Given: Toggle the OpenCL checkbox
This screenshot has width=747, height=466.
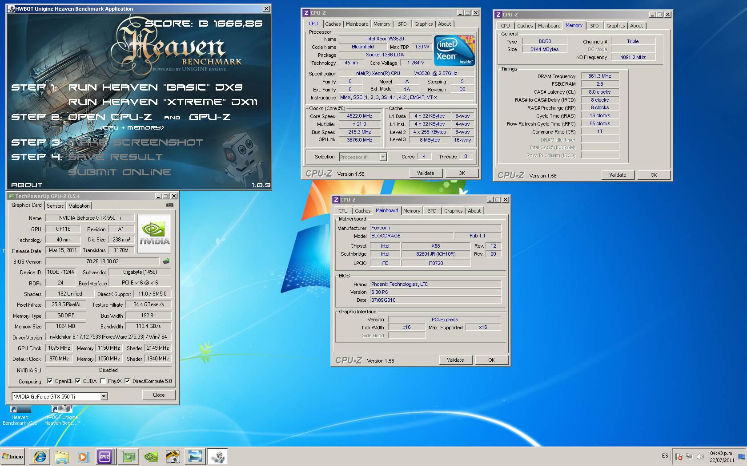Looking at the screenshot, I should 50,381.
